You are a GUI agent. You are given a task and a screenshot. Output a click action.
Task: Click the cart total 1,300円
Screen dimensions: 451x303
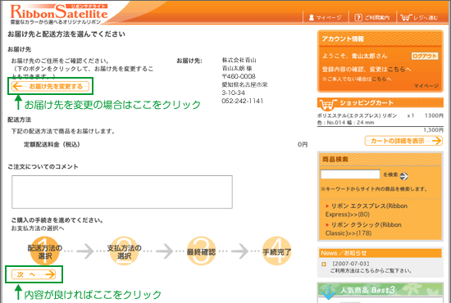433,130
